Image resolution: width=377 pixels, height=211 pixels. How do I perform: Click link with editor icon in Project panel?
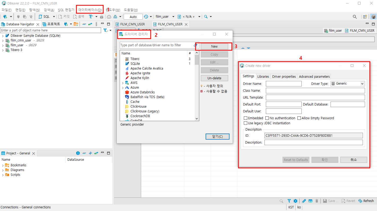tap(96, 153)
